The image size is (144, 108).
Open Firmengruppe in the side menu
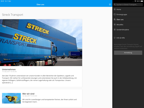click(x=128, y=15)
